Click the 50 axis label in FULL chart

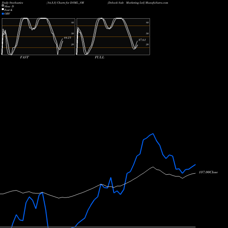[x=147, y=33]
